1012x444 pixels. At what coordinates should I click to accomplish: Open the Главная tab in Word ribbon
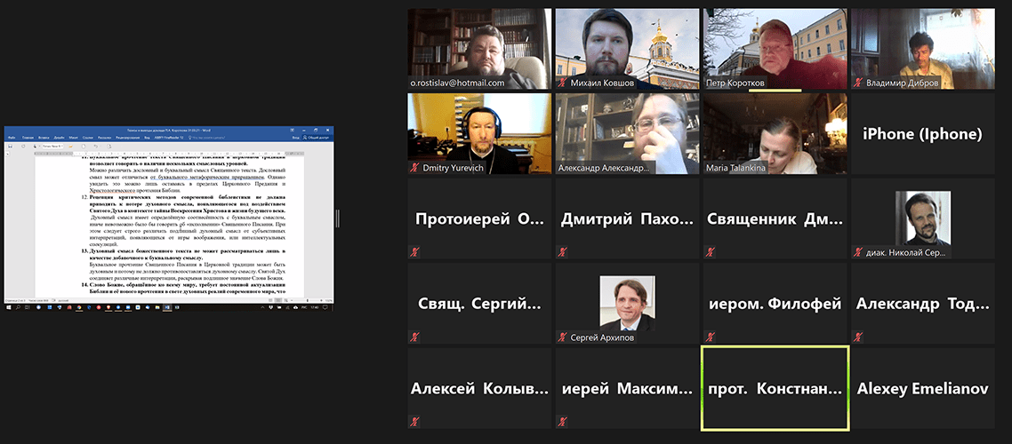28,138
